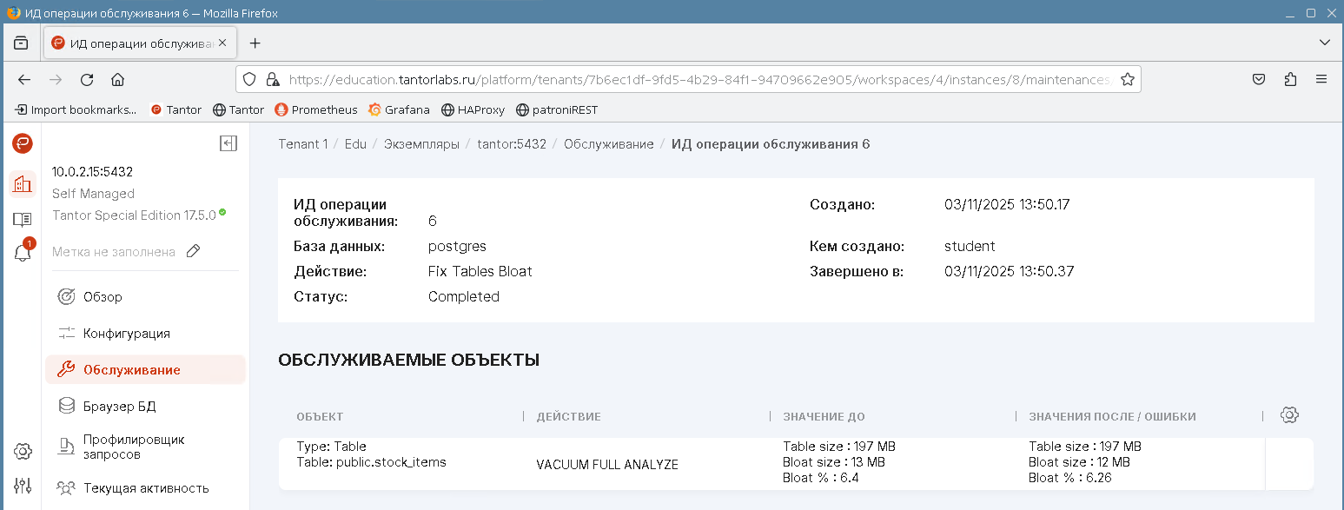Image resolution: width=1344 pixels, height=510 pixels.
Task: Navigate to tantor:5432 breadcrumb
Action: coord(512,144)
